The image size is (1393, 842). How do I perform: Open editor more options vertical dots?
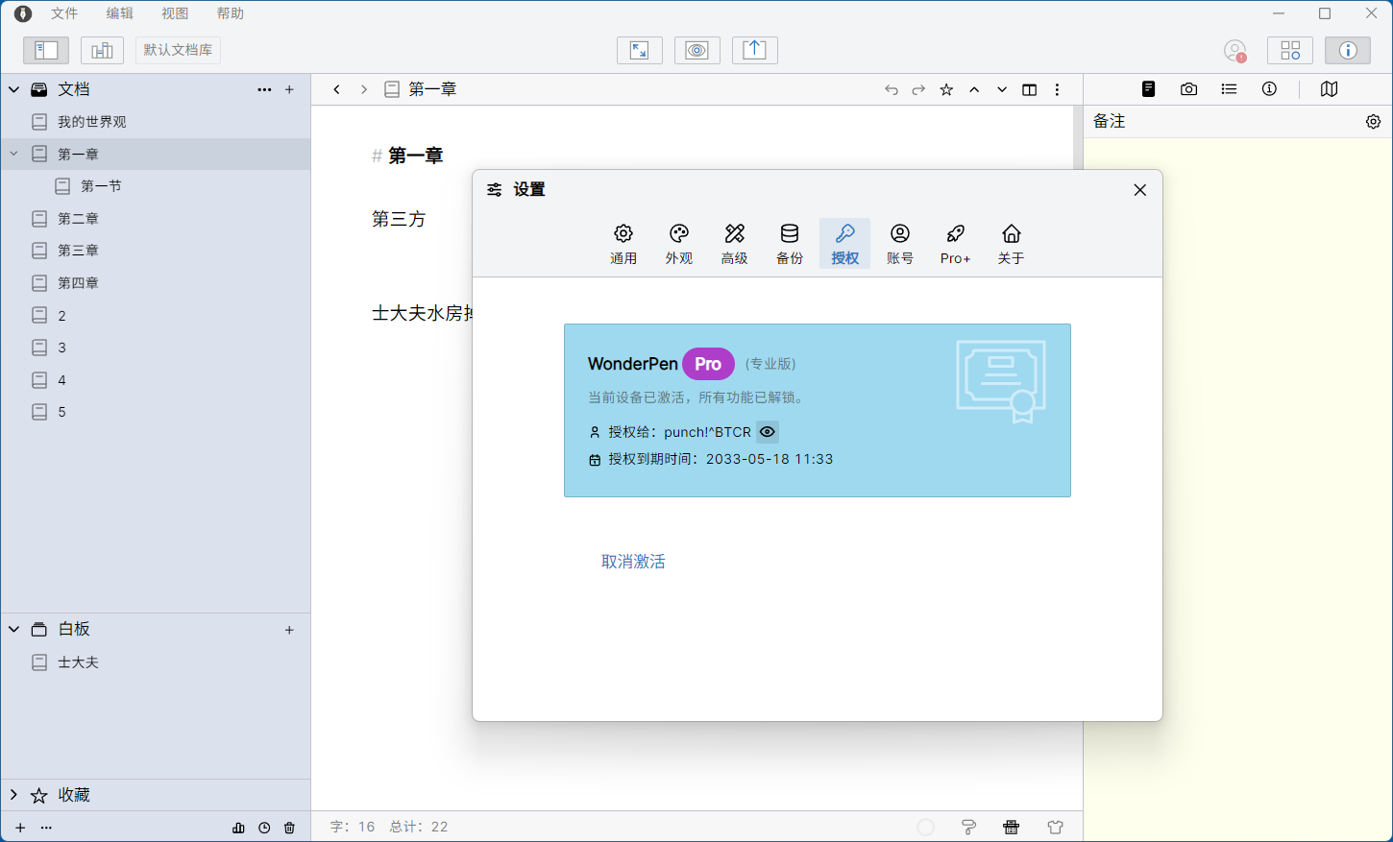coord(1057,89)
